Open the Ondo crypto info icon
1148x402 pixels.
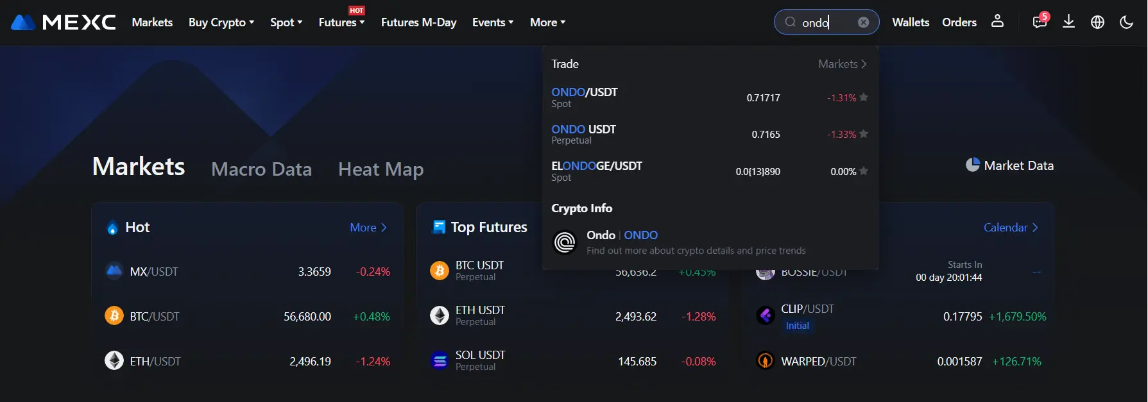tap(565, 242)
